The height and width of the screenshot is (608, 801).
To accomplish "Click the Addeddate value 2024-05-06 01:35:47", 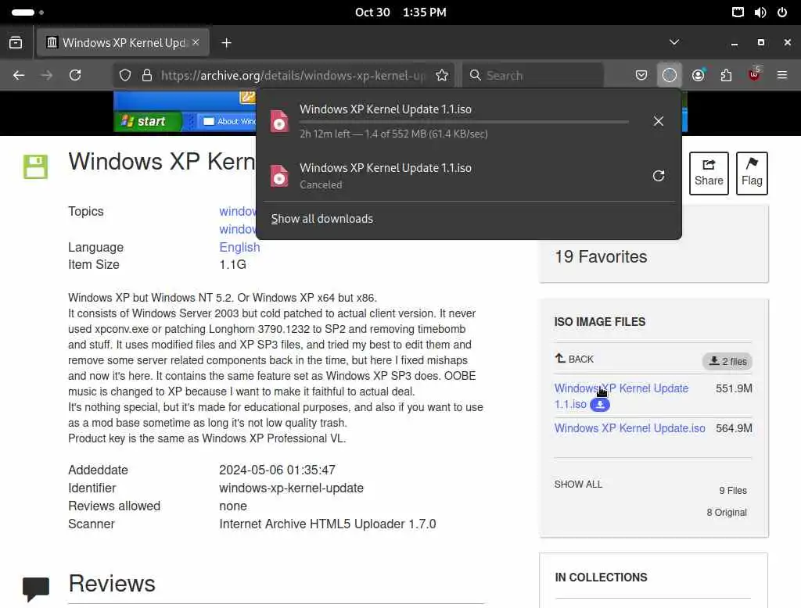I will [x=277, y=470].
